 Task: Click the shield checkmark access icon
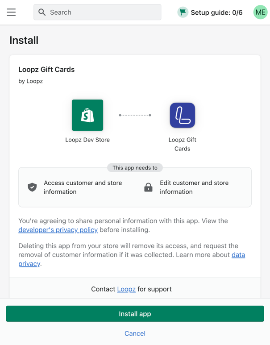(x=32, y=187)
